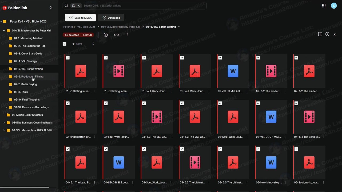Select the '05- 5.5 The Ultimat' video thumbnail
Image resolution: width=342 pixels, height=192 pixels.
click(x=195, y=162)
